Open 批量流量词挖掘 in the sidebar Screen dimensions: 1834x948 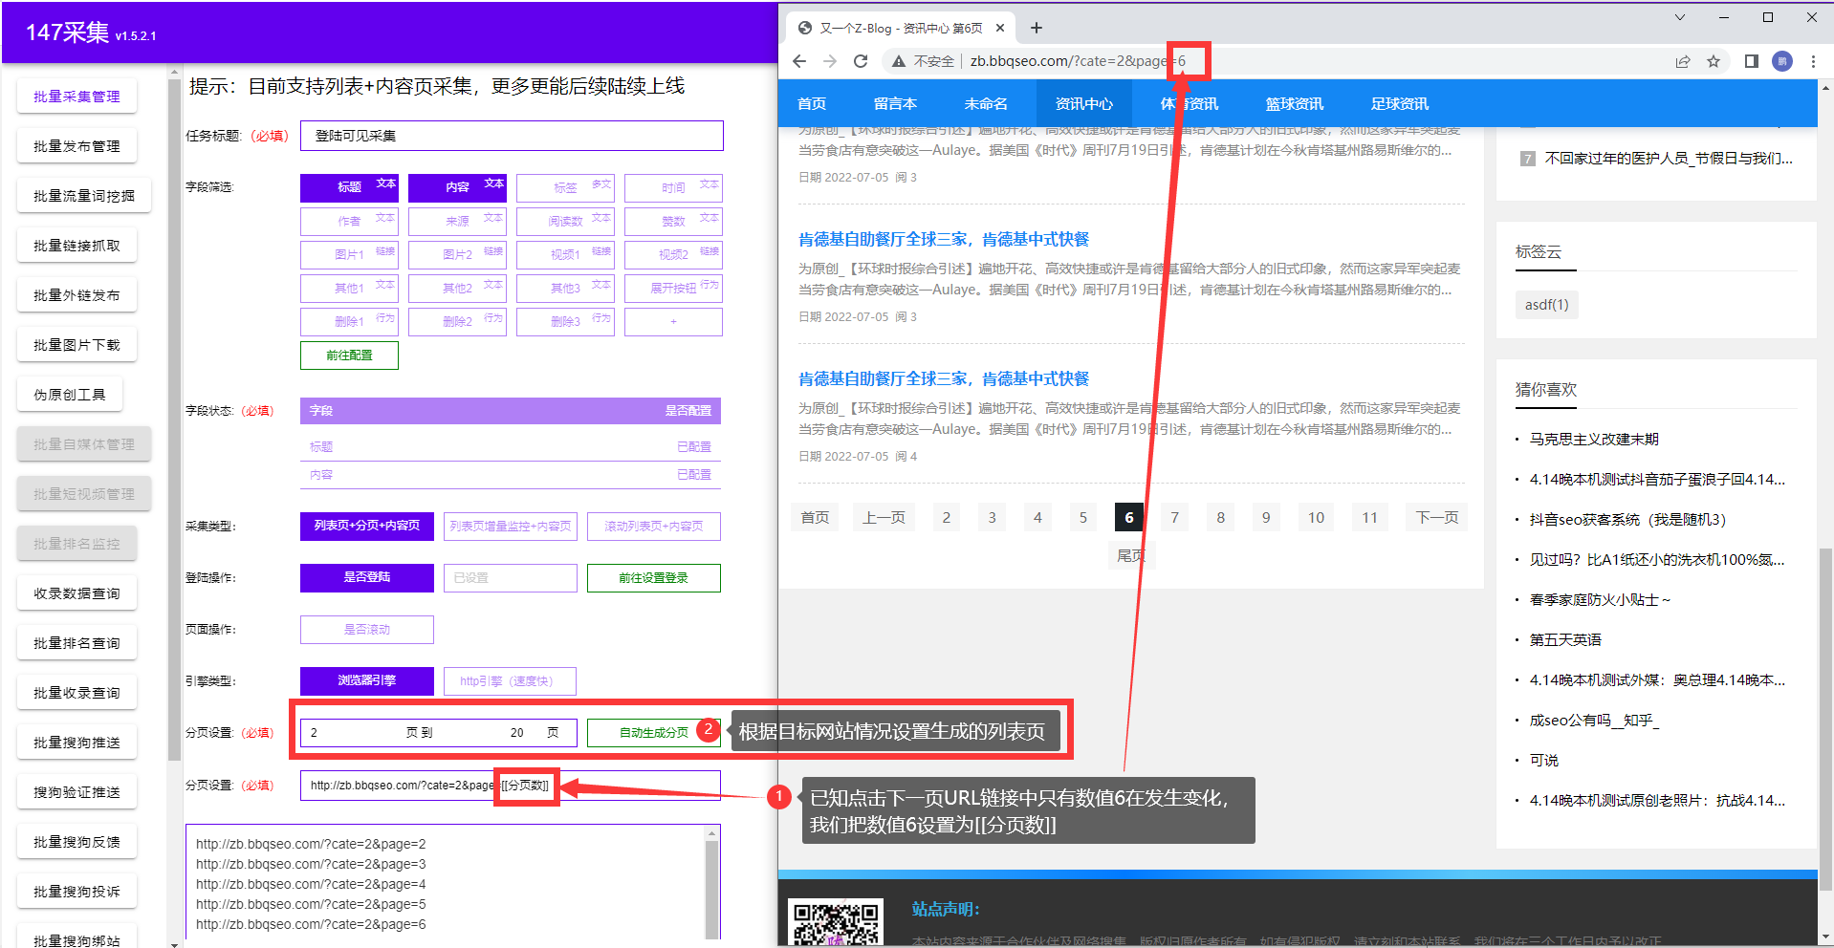point(84,196)
